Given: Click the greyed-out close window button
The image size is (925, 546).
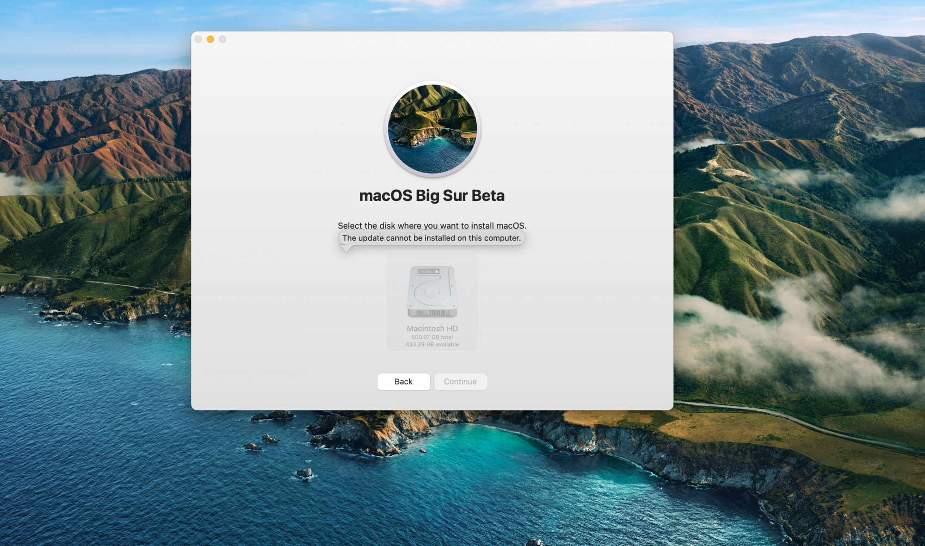Looking at the screenshot, I should 198,39.
